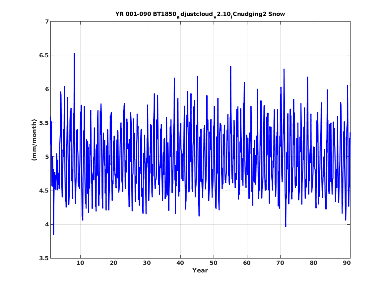Click the y-axis tick label '4.5'
Viewport: 387px width, 290px height.
[x=44, y=191]
